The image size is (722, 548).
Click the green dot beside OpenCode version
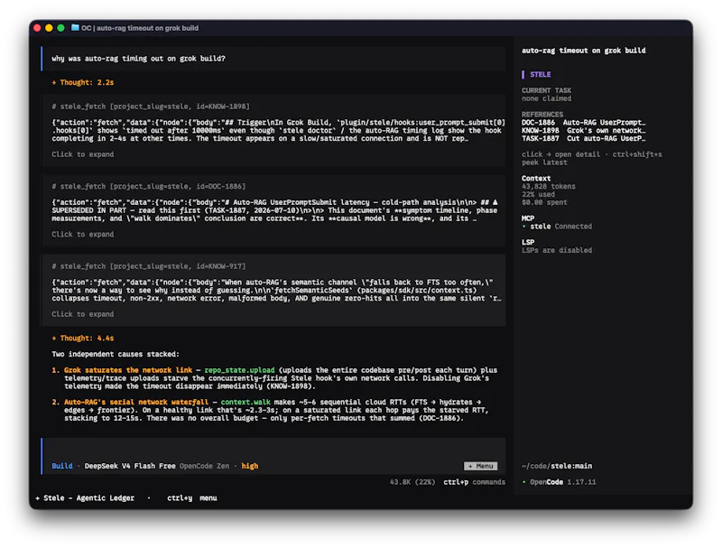pos(524,482)
